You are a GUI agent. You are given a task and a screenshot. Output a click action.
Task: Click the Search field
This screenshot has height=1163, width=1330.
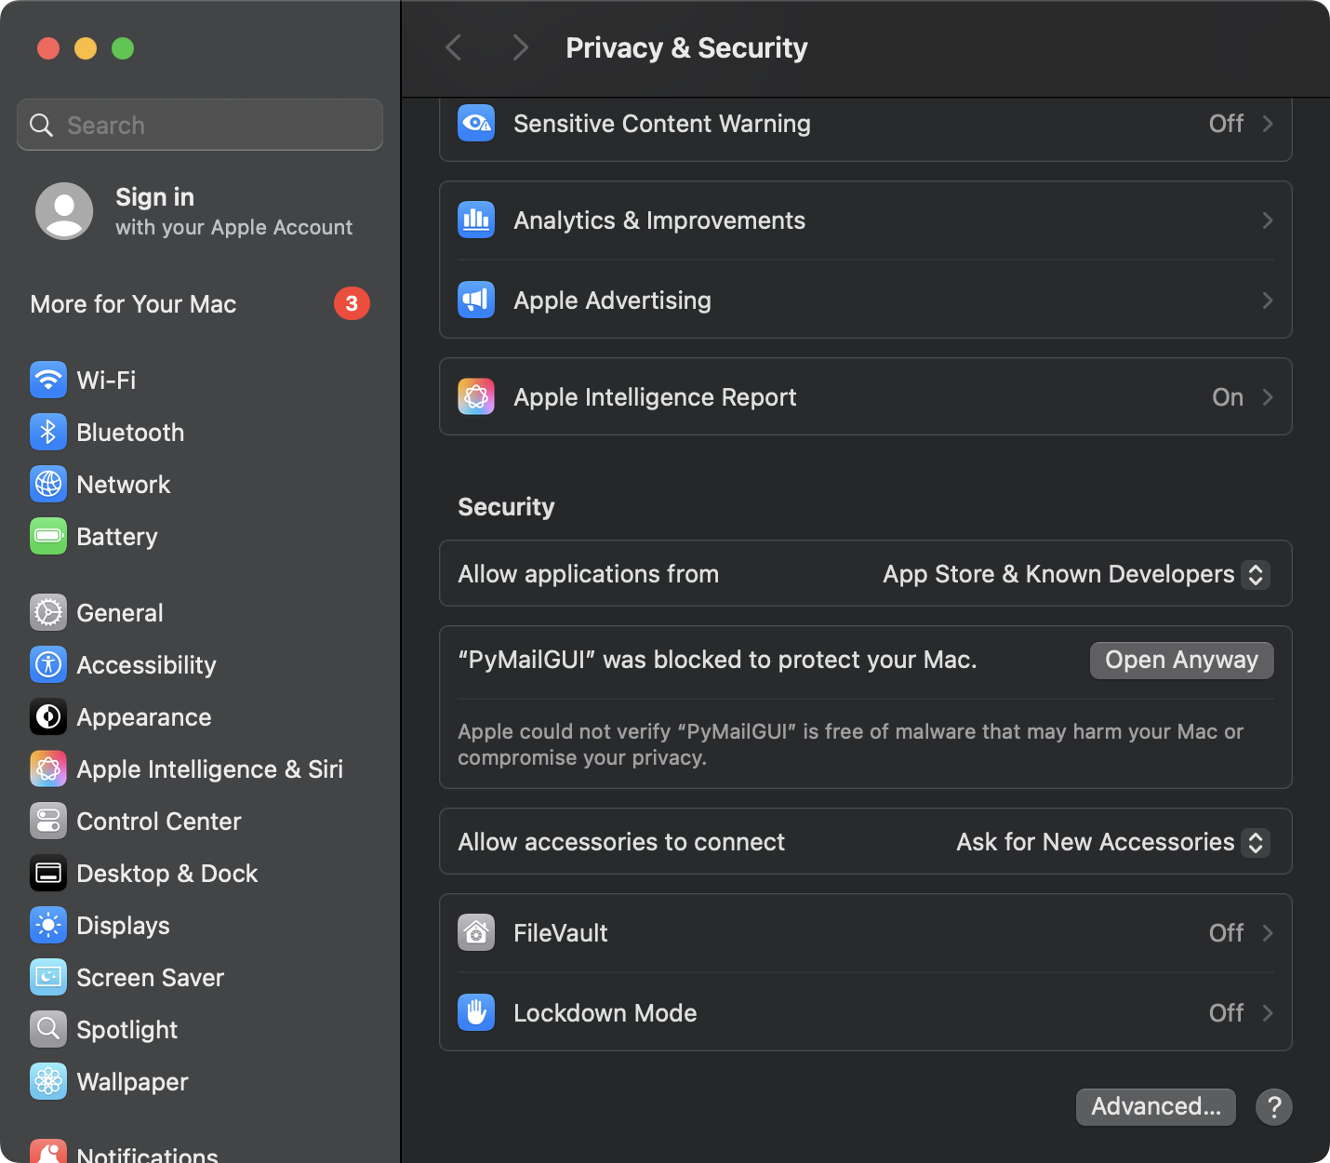point(200,125)
